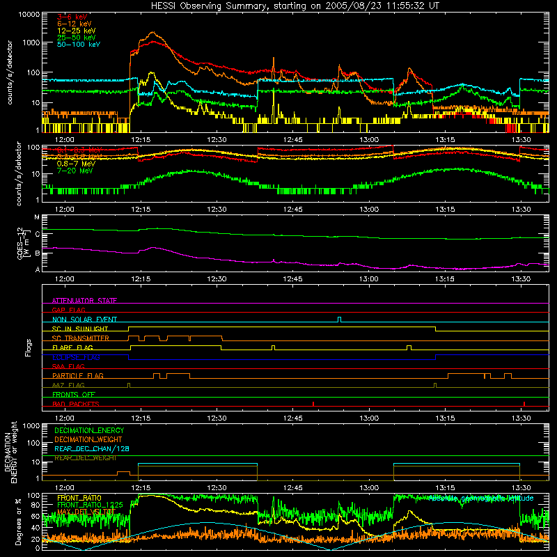Screen dimensions: 557x557
Task: Click the BAD_PACKETS red tick near 12:49
Action: tap(313, 404)
